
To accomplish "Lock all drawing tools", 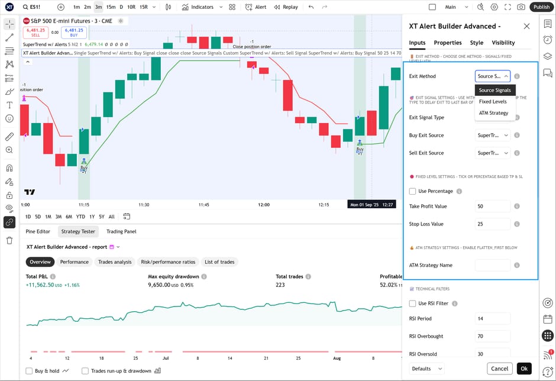I will [9, 195].
